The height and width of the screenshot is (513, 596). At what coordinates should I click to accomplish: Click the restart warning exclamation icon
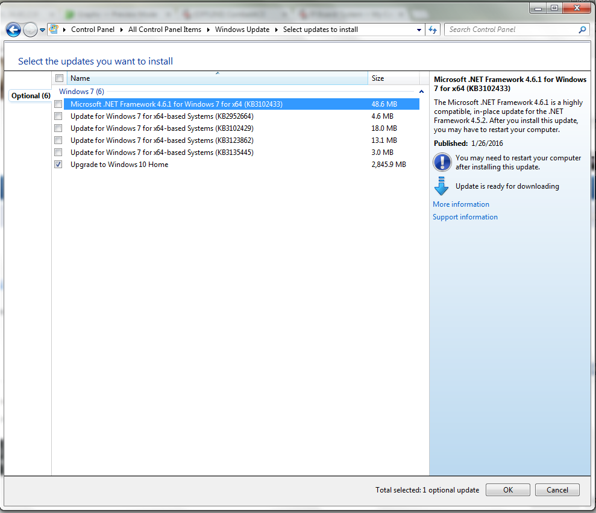[442, 162]
